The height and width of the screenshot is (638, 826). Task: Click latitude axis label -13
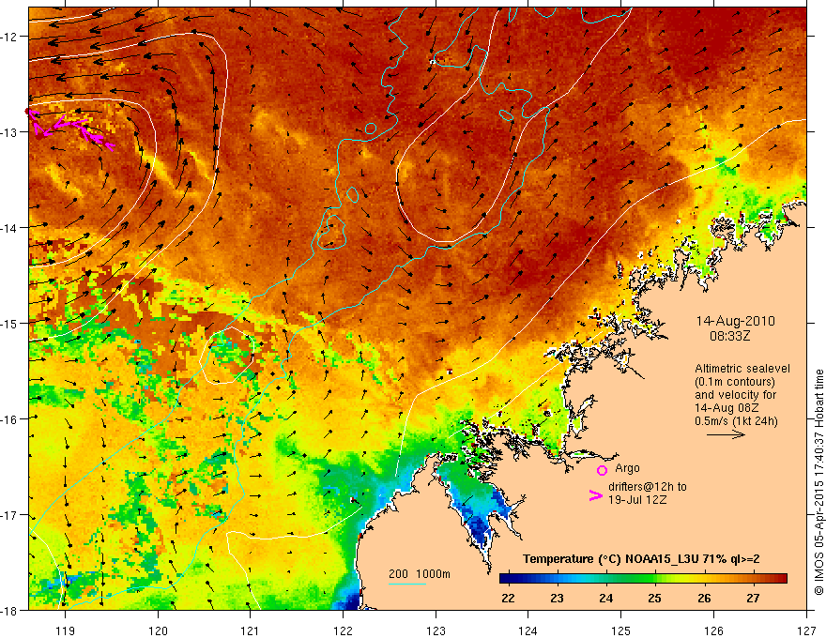(9, 131)
